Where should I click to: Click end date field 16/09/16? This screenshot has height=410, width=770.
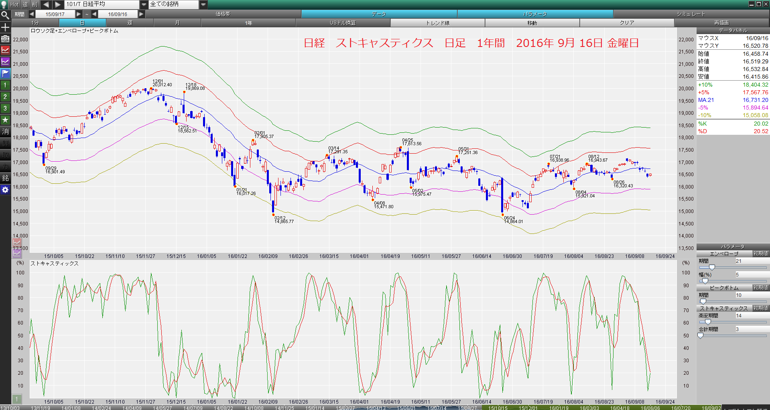[x=118, y=14]
